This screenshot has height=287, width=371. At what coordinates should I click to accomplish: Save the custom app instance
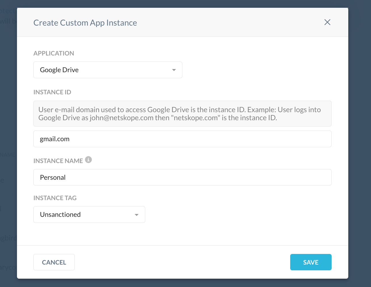pos(311,262)
